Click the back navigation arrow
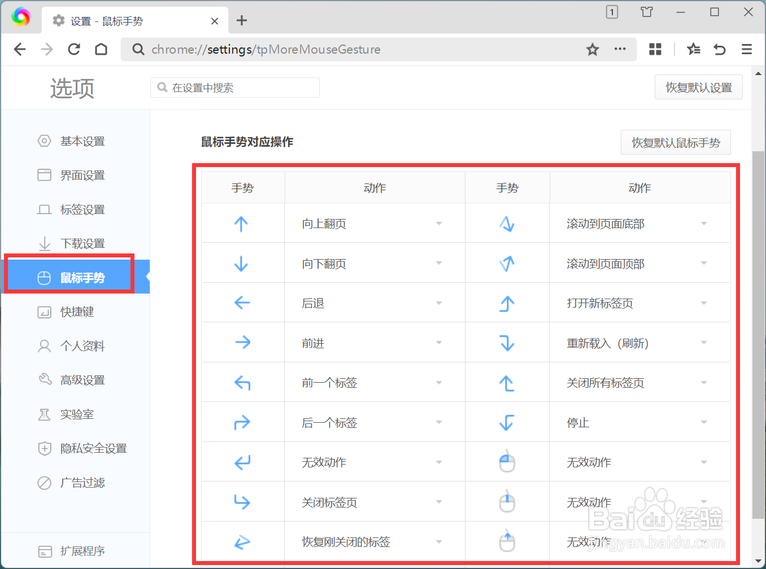This screenshot has width=766, height=569. pyautogui.click(x=20, y=49)
